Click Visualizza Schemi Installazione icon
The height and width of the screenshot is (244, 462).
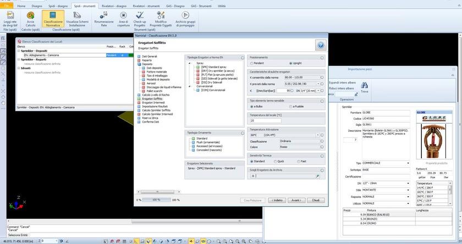(76, 16)
